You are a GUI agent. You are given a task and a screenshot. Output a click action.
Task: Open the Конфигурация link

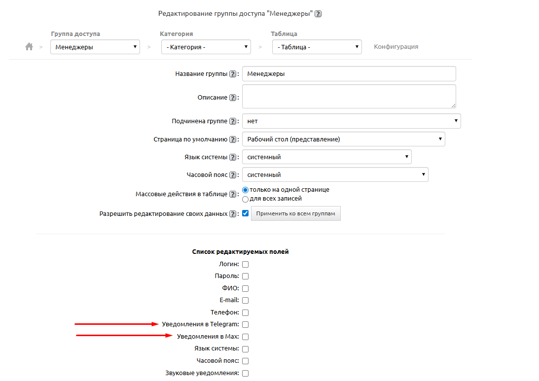(x=396, y=46)
